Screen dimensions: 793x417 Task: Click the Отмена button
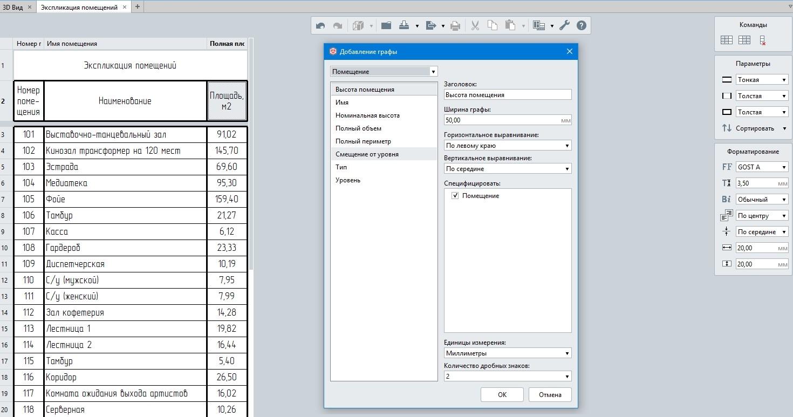[550, 394]
